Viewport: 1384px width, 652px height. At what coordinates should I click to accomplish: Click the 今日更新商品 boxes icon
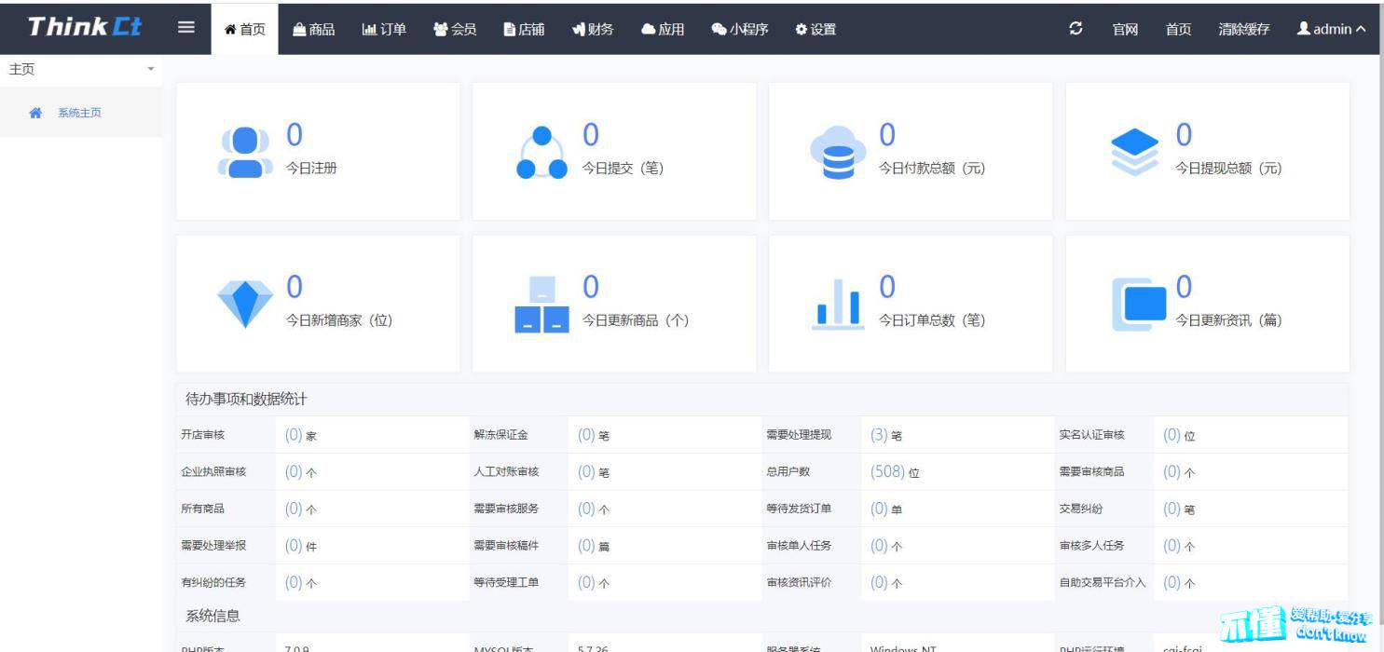(541, 305)
